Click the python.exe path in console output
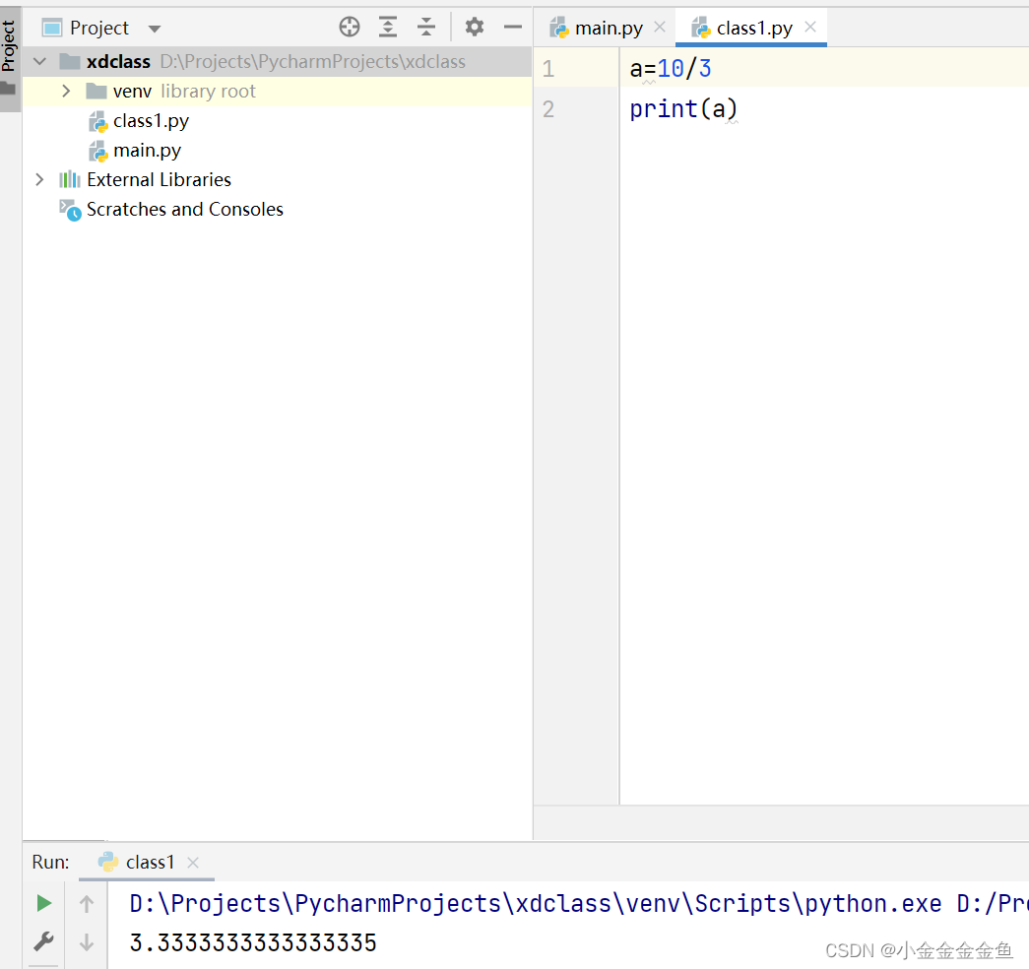The height and width of the screenshot is (969, 1029). pos(535,904)
